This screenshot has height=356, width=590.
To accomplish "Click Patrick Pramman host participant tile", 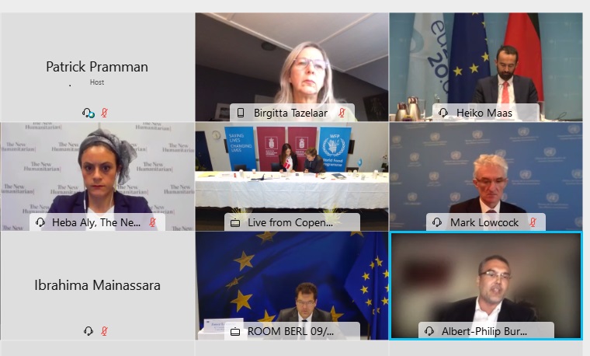I will click(98, 67).
